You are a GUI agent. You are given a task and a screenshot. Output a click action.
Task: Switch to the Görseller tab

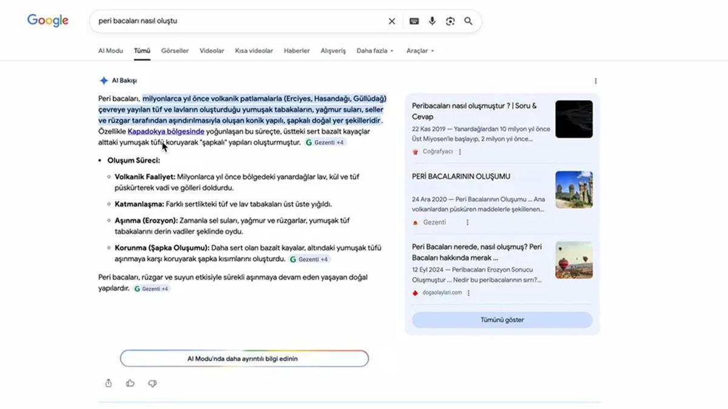tap(175, 51)
